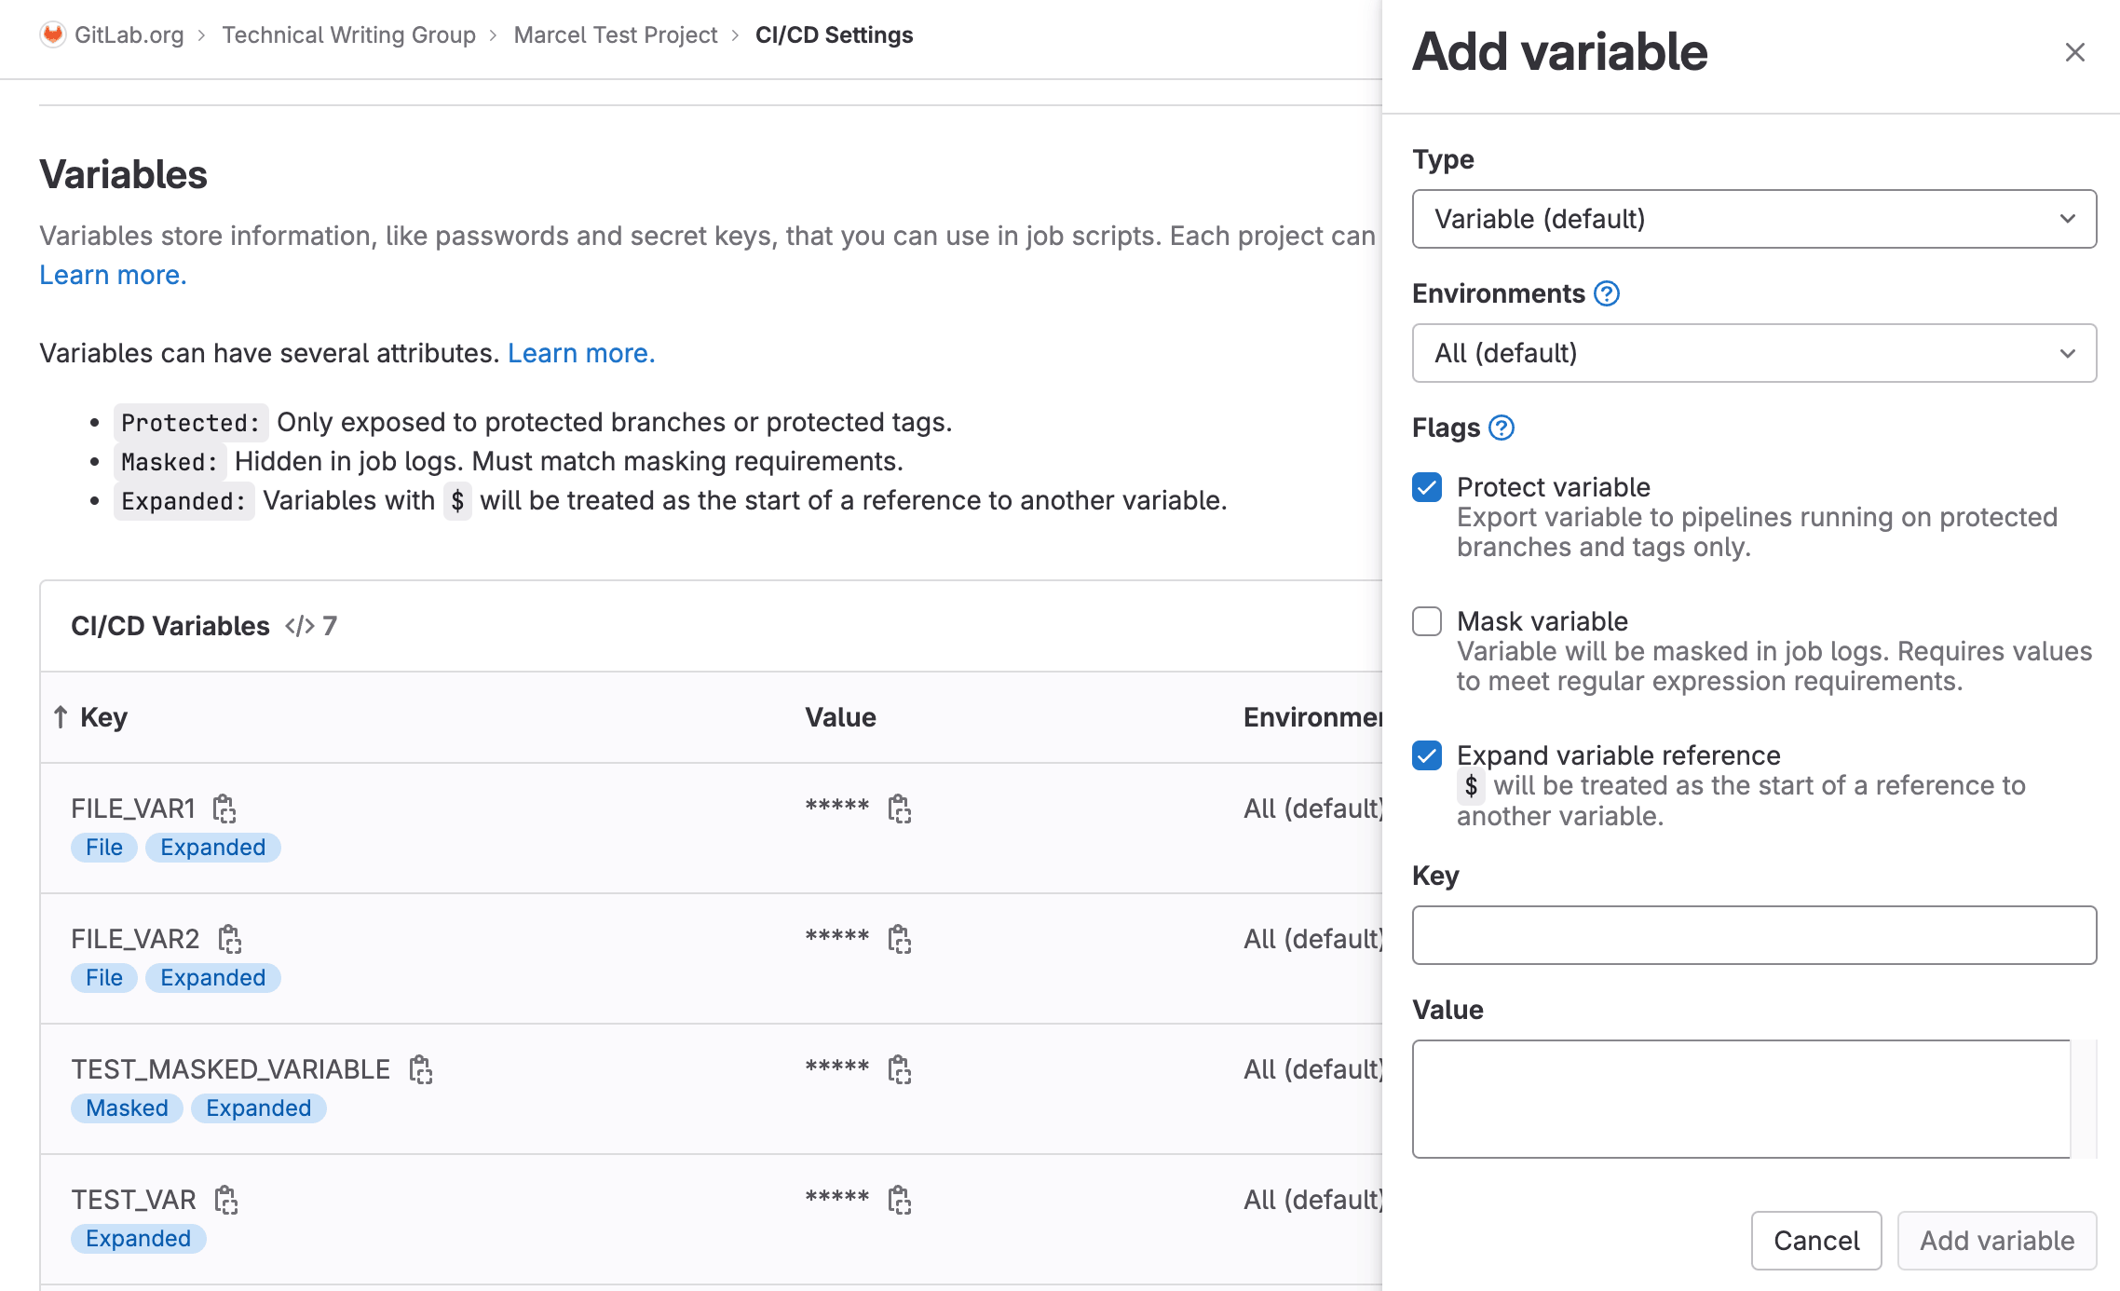Disable Expand variable reference
2120x1291 pixels.
pos(1426,755)
